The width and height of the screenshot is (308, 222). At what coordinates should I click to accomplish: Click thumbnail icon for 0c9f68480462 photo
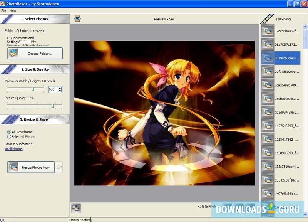[x=268, y=99]
